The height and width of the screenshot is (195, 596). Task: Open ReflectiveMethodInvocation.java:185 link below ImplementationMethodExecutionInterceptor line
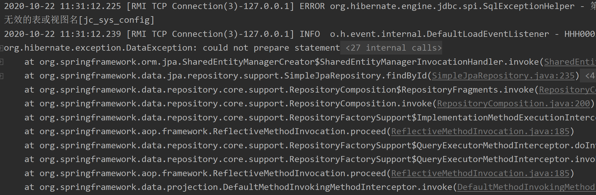pyautogui.click(x=480, y=131)
